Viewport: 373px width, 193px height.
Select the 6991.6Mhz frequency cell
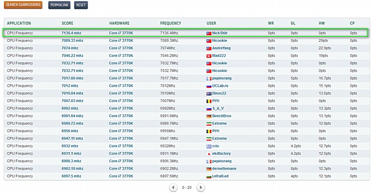click(169, 116)
